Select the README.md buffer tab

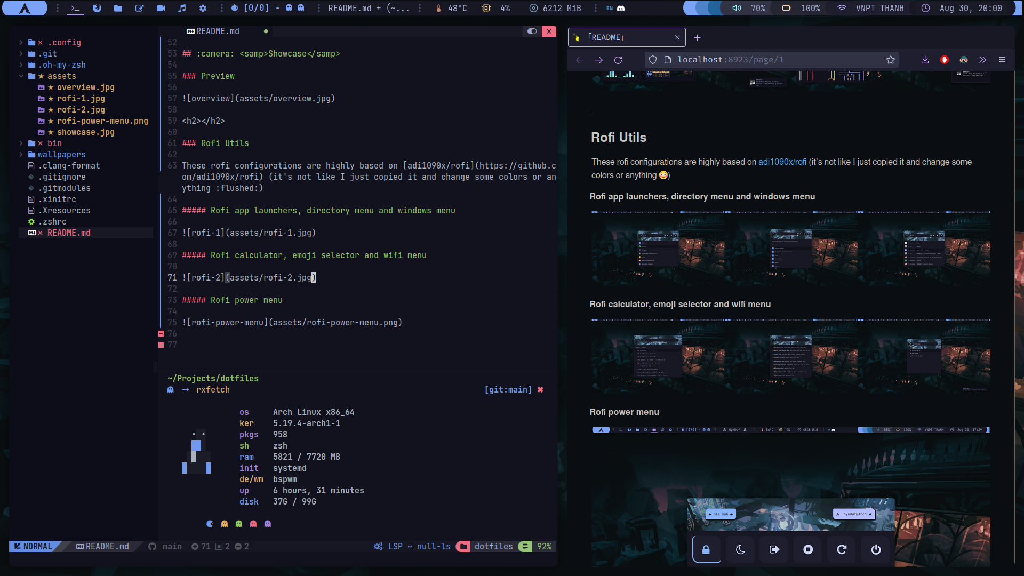pyautogui.click(x=217, y=31)
